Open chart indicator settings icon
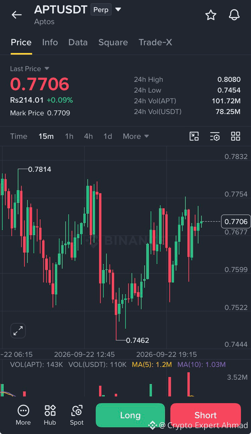The height and width of the screenshot is (434, 251). pyautogui.click(x=215, y=136)
